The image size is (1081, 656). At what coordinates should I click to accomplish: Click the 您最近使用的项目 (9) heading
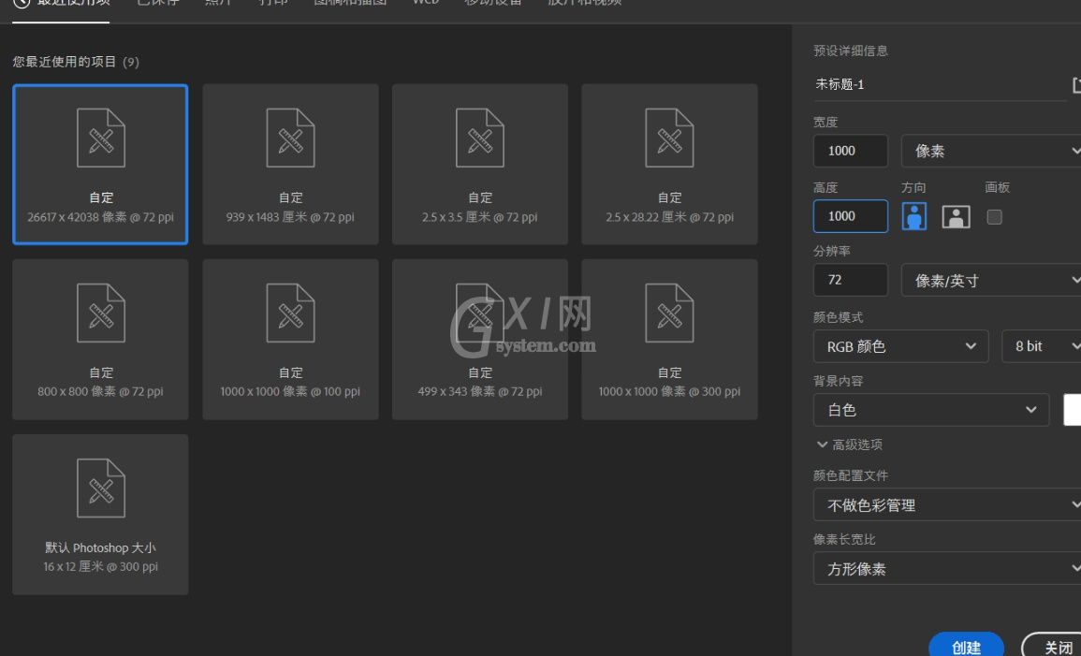76,62
